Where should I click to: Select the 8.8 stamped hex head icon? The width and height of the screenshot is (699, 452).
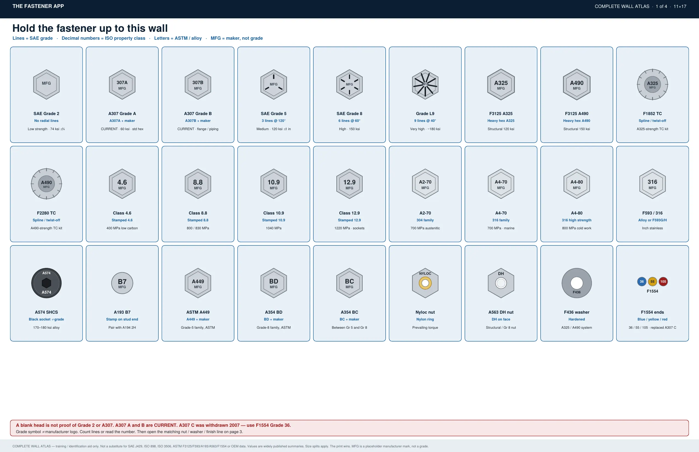coord(198,184)
